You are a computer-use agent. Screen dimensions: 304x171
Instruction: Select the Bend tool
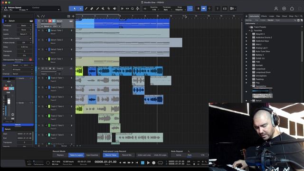tap(109, 9)
